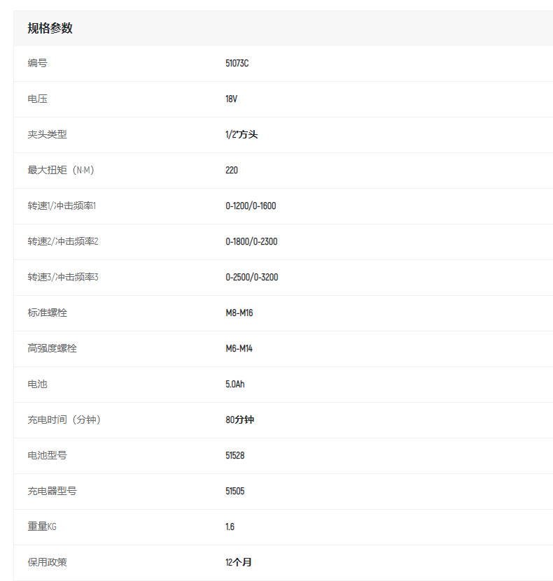Select the model number value 51073C
Viewport: 553px width, 581px height.
click(237, 64)
